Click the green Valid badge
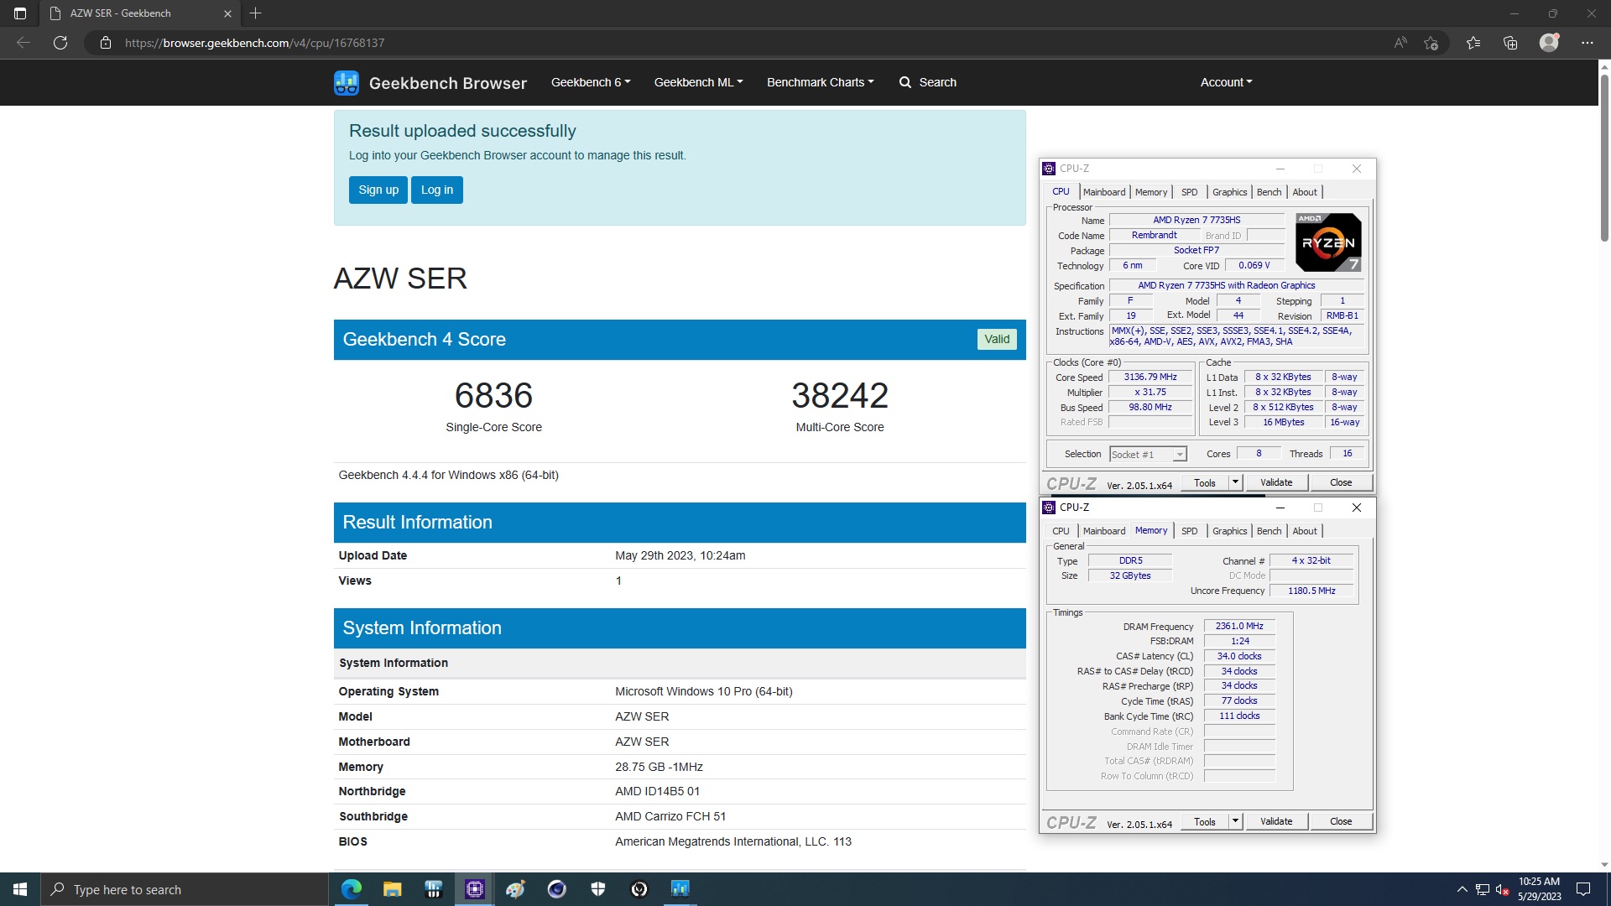1611x906 pixels. tap(997, 339)
